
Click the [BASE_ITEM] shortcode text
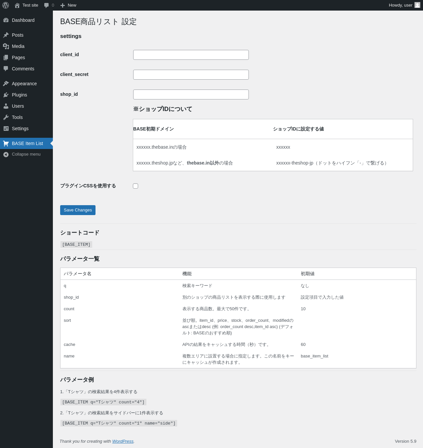coord(76,244)
